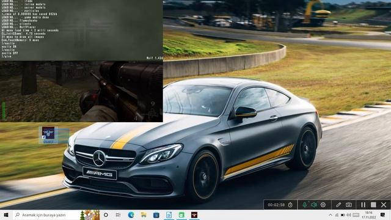The width and height of the screenshot is (391, 220).
Task: Launch Microsoft Edge from the taskbar
Action: tap(131, 215)
